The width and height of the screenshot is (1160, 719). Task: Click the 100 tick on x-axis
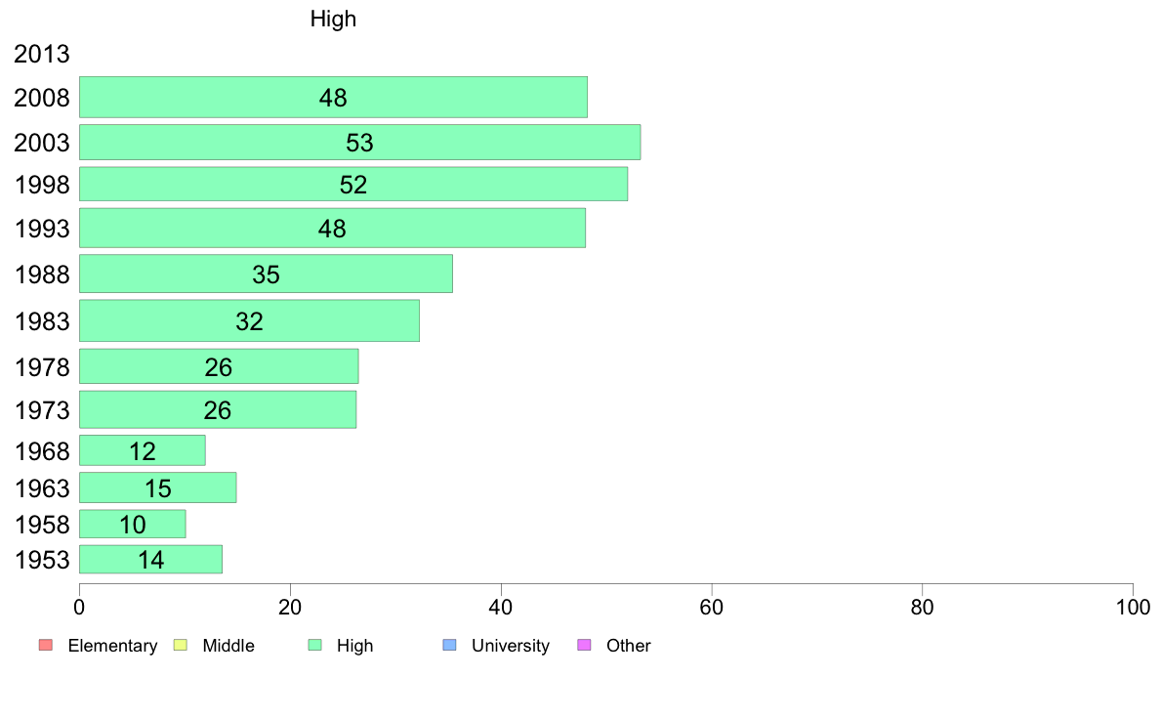[x=1133, y=608]
